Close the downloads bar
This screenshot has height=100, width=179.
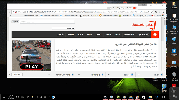click(9, 74)
